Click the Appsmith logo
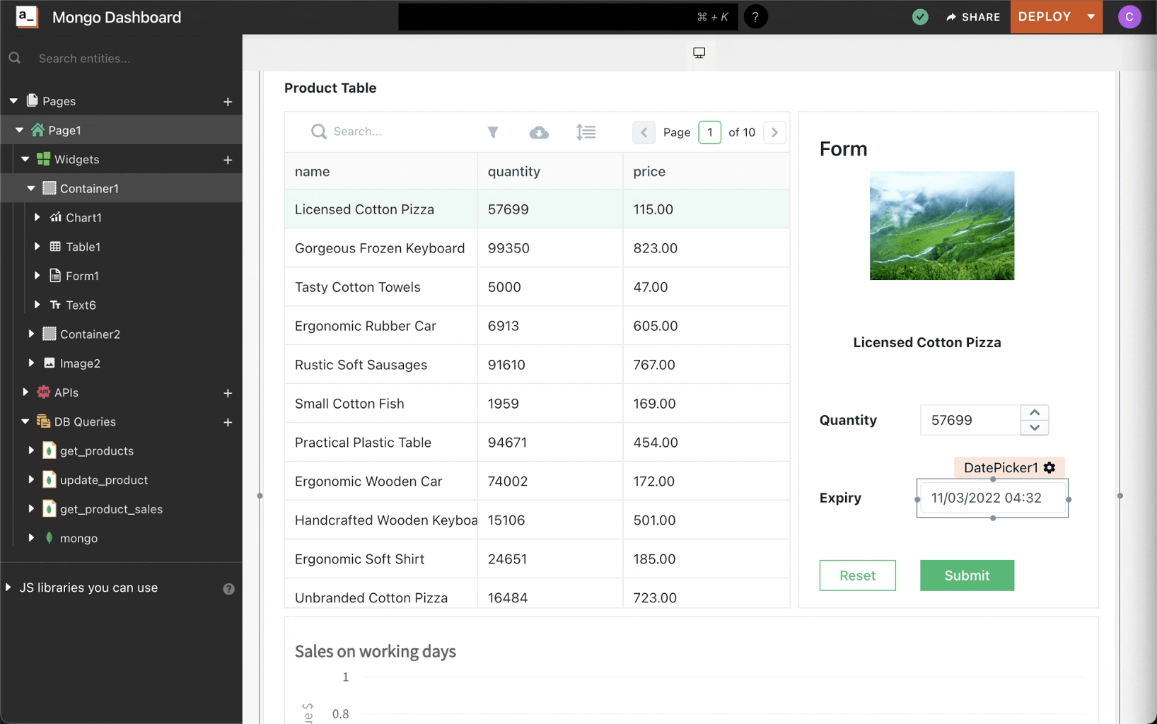Screen dimensions: 1157x724 click(x=26, y=16)
